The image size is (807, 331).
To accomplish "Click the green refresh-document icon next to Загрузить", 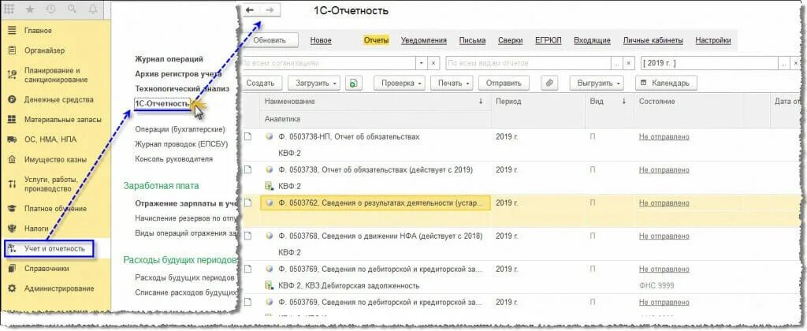I will [x=353, y=83].
